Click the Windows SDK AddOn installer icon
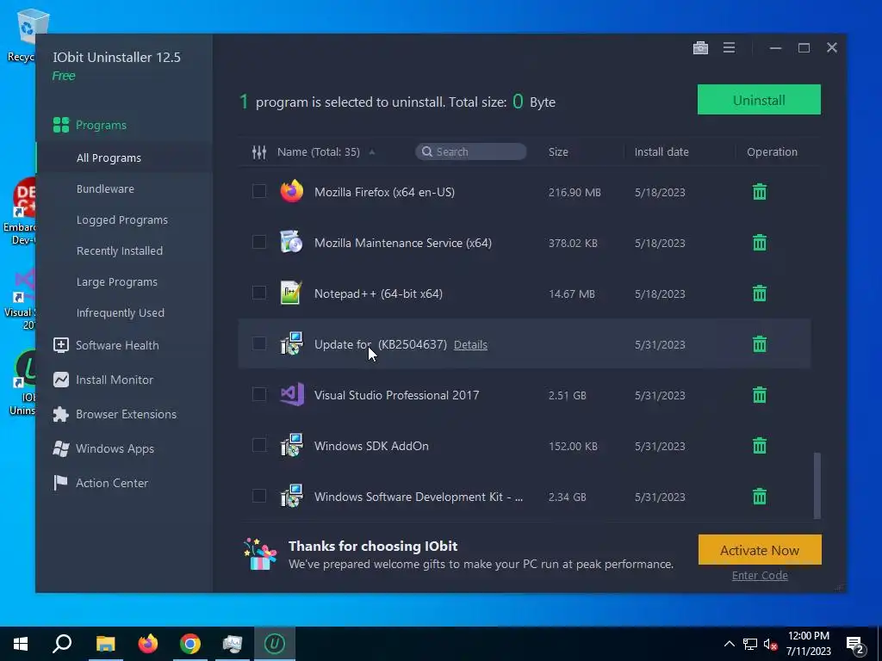Viewport: 882px width, 661px height. point(291,446)
